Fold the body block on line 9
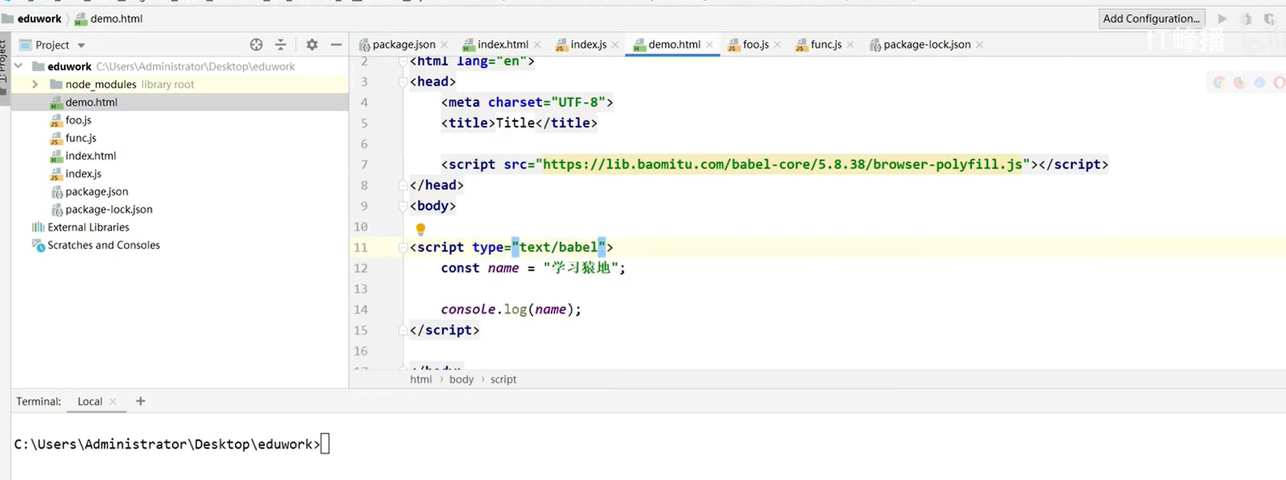The image size is (1286, 480). (x=403, y=206)
